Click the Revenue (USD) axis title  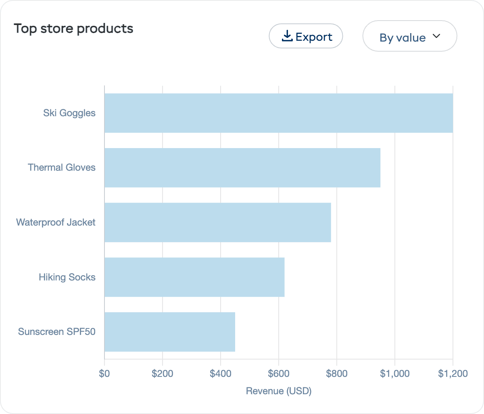[278, 391]
